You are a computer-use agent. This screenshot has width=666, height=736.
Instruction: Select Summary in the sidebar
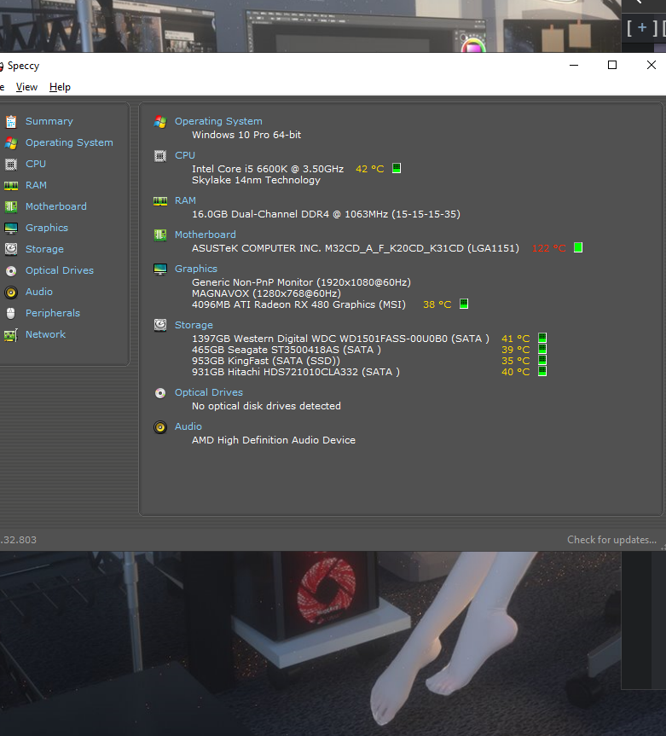[49, 121]
